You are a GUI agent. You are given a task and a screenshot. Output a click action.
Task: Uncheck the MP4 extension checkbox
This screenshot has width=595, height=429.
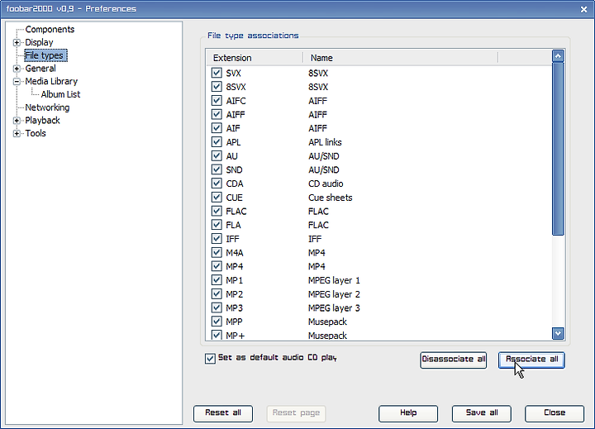[x=217, y=266]
